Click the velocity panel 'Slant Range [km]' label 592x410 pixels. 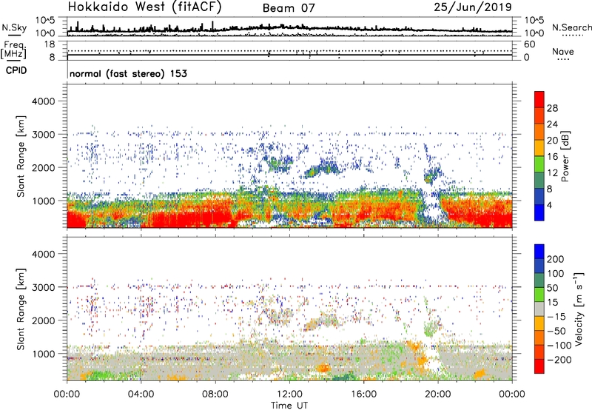pos(21,309)
